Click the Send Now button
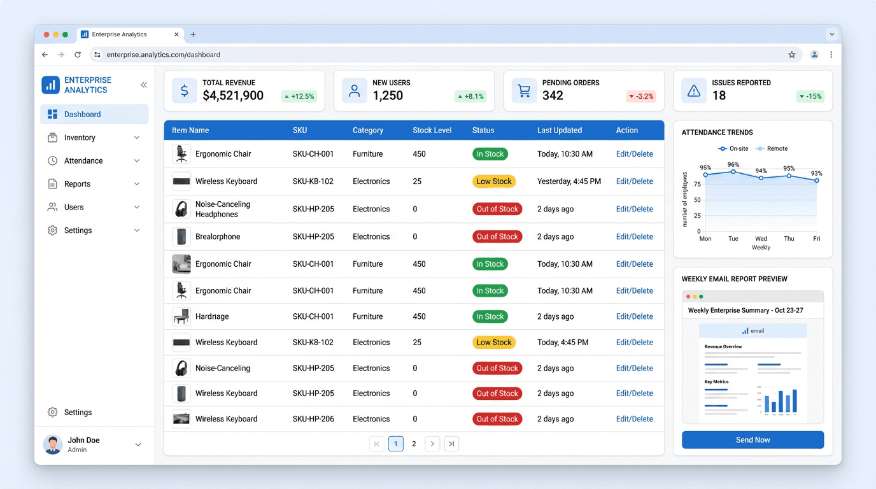Image resolution: width=876 pixels, height=489 pixels. click(x=752, y=439)
